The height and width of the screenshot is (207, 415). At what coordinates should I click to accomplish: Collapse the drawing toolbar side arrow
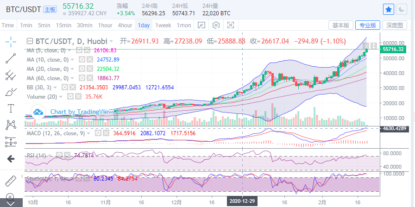coord(22,176)
